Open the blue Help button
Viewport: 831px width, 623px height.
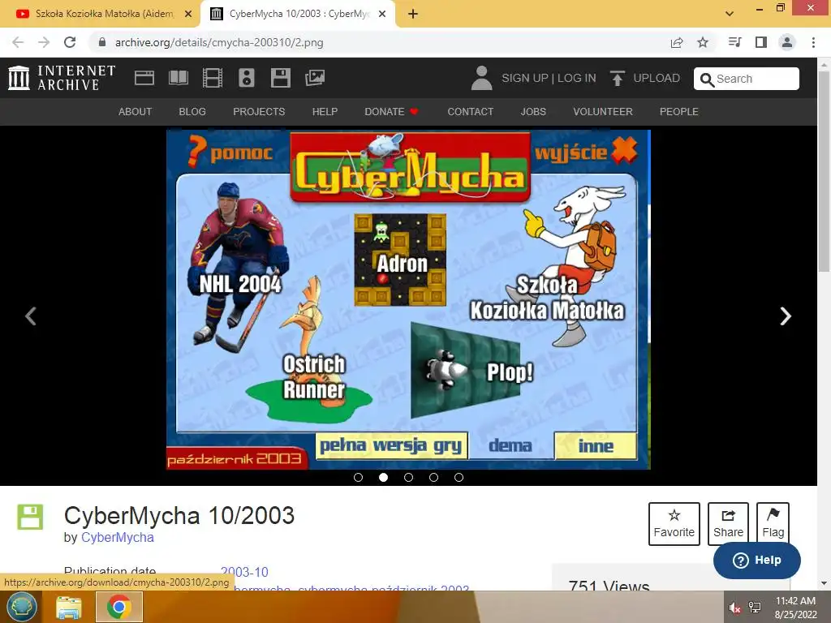(x=757, y=560)
